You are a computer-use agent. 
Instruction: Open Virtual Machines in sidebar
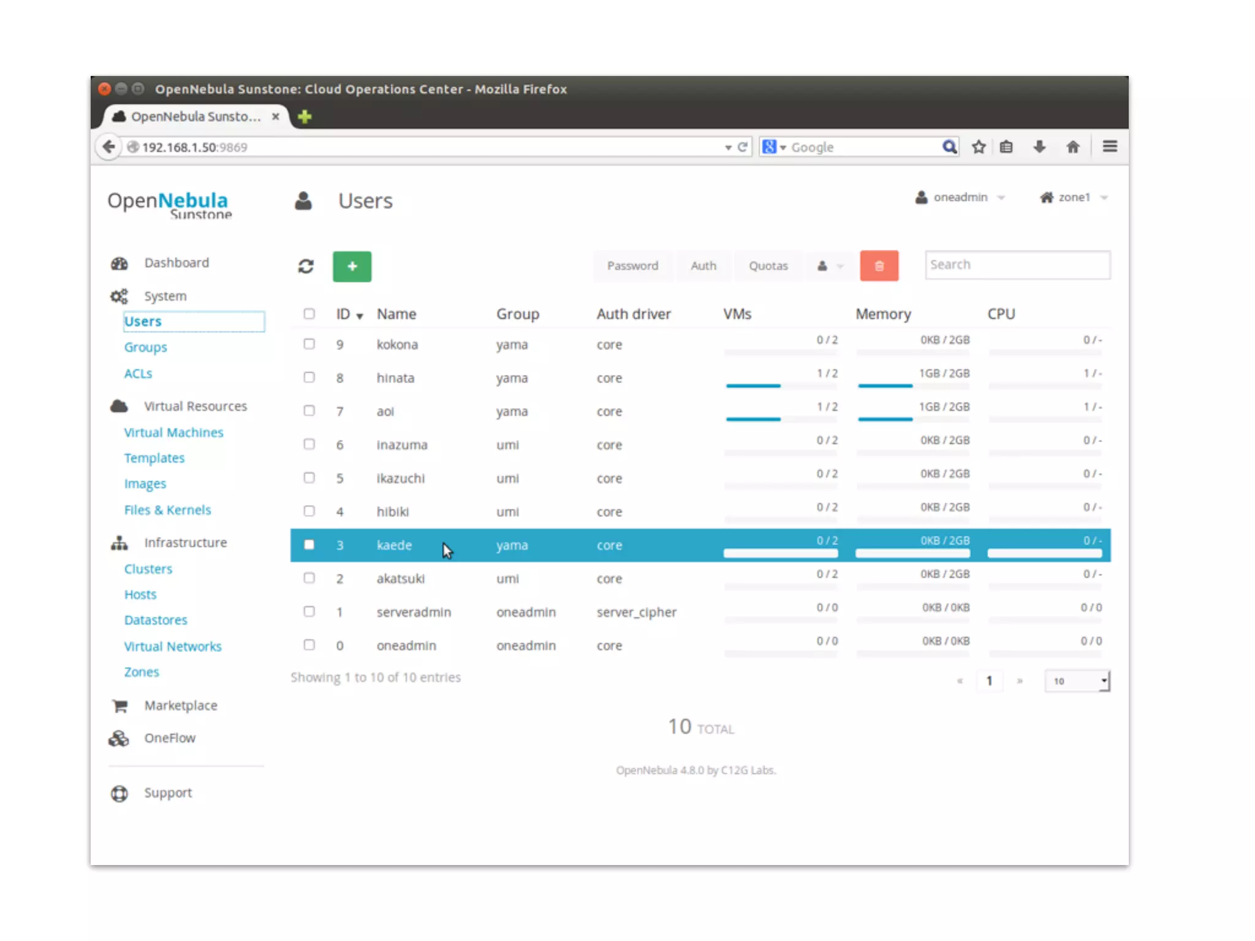(x=173, y=433)
